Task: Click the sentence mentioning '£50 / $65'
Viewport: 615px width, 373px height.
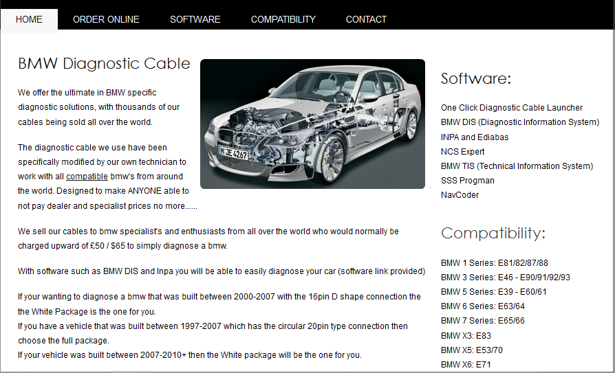Action: pos(208,238)
